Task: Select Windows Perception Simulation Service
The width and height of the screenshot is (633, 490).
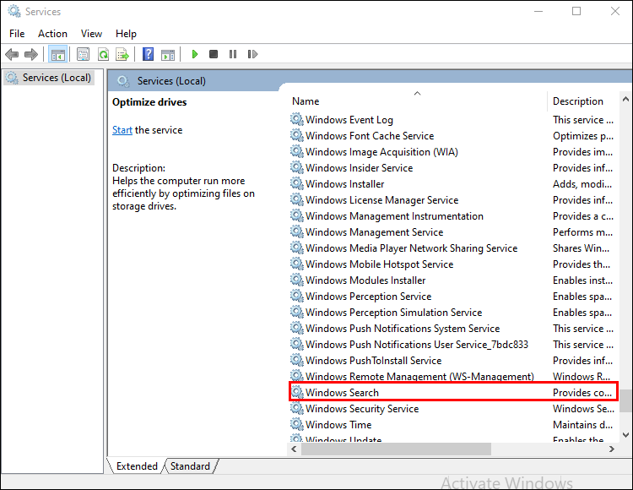Action: (393, 313)
